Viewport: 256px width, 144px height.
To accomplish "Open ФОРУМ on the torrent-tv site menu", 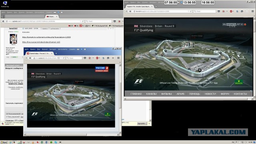I will coord(225,94).
